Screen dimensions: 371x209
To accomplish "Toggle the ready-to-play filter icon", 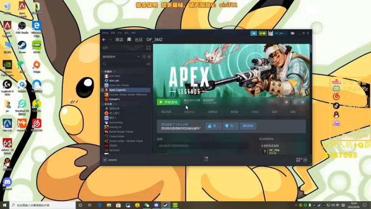I will [149, 57].
